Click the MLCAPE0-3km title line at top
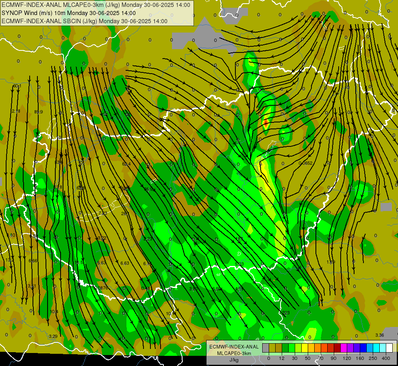 [x=96, y=5]
